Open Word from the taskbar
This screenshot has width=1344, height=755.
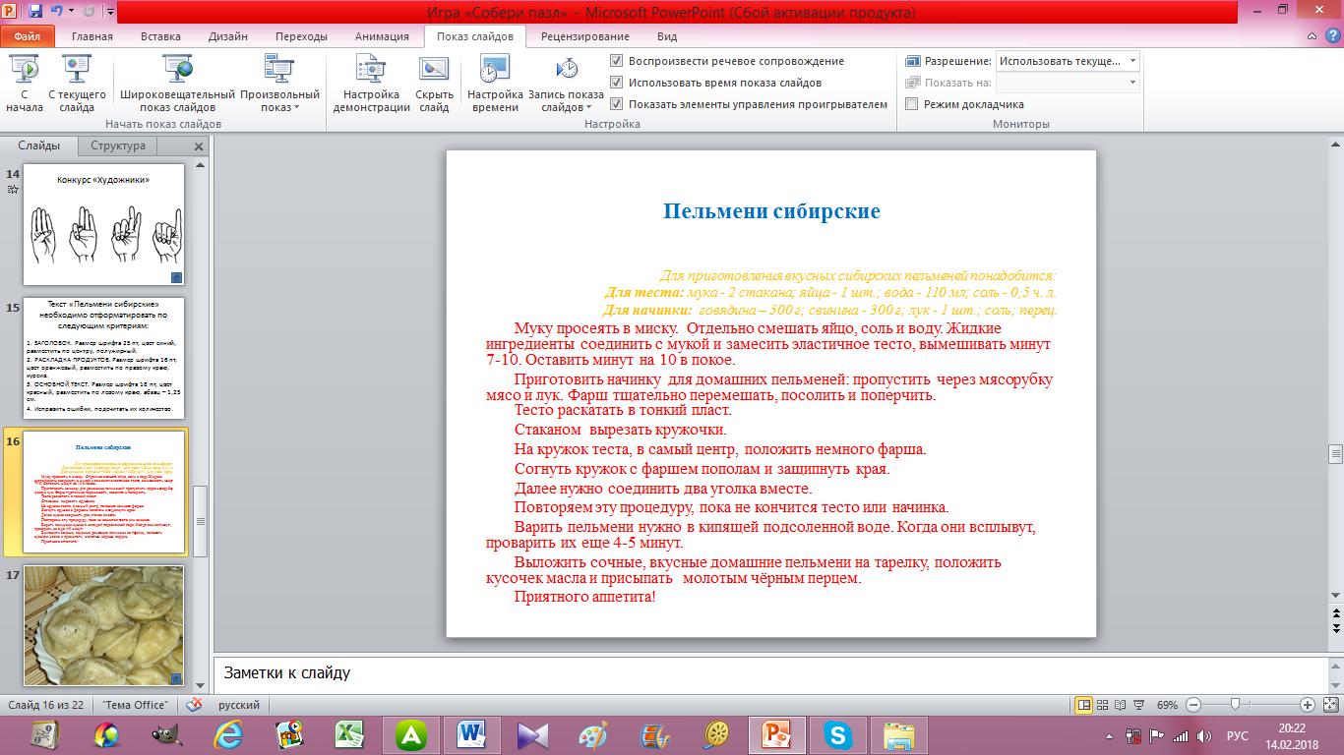point(473,734)
